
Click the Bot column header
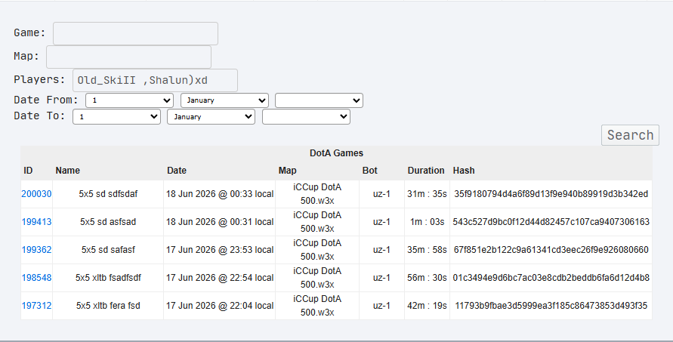tap(369, 171)
